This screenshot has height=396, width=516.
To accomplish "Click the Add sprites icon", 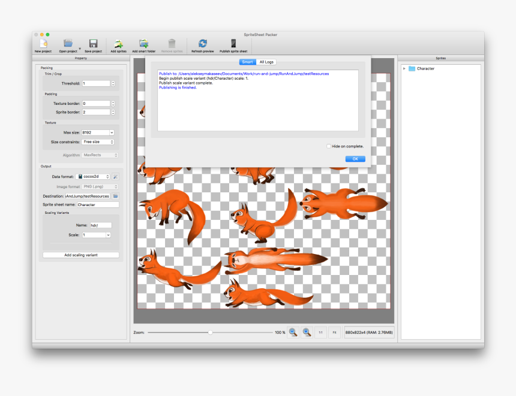I will pyautogui.click(x=118, y=44).
